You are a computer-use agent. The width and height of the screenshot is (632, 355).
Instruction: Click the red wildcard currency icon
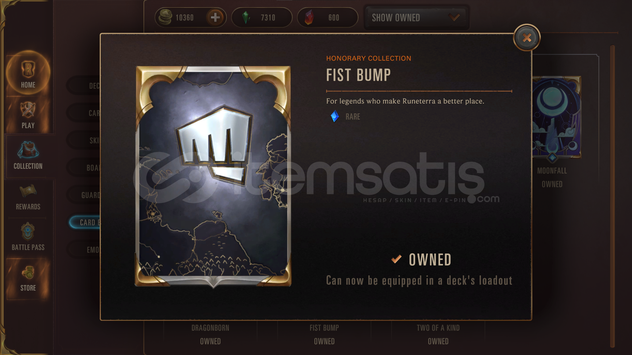[x=309, y=17]
